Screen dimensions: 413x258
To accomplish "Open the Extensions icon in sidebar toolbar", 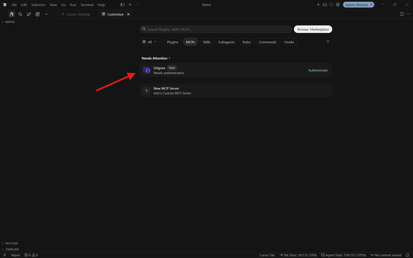I will tap(37, 14).
